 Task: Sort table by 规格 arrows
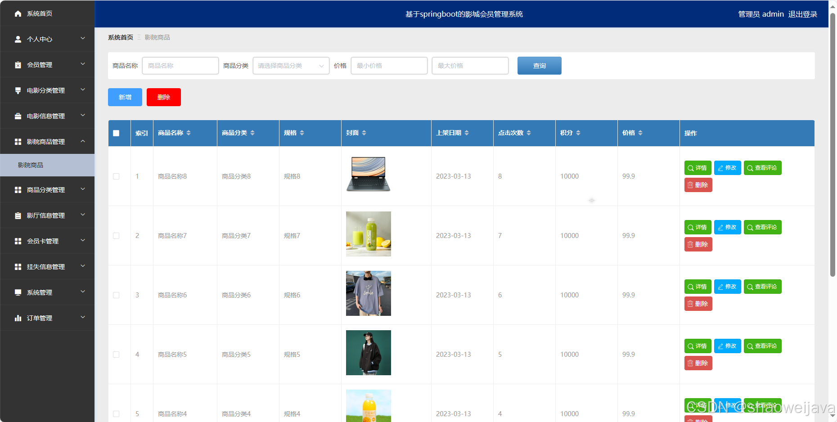pos(302,133)
